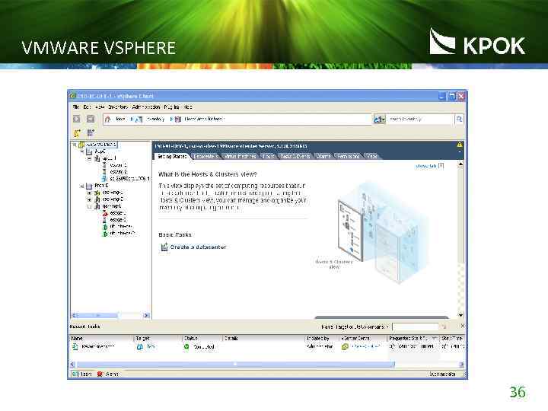Click the Inventory icon in the breadcrumb
Image resolution: width=548 pixels, height=411 pixels.
(139, 119)
